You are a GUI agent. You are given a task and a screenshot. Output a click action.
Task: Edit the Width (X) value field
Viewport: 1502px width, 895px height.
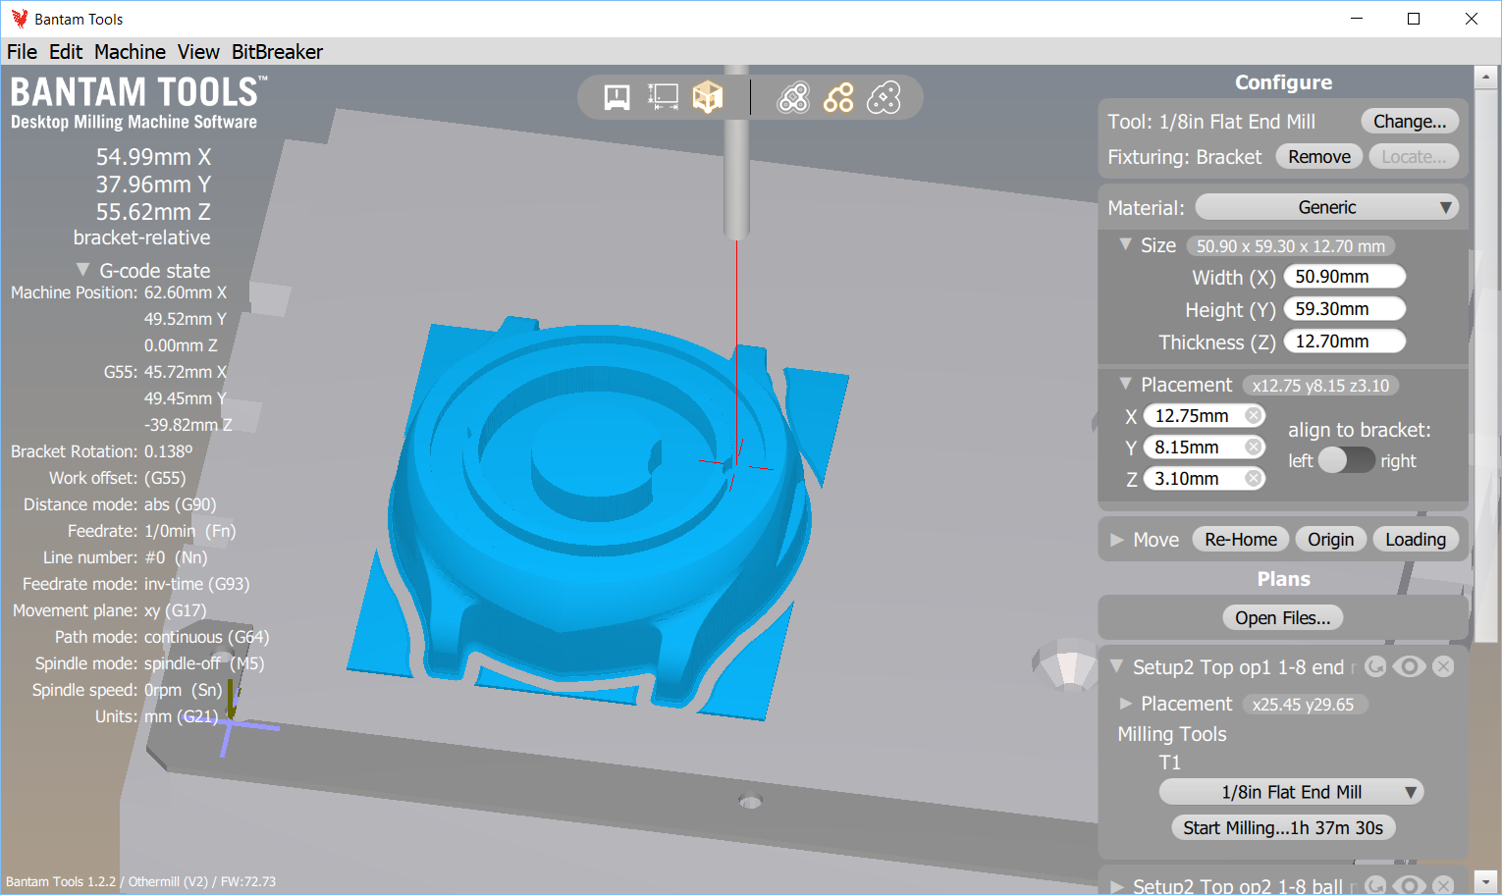[x=1344, y=276]
